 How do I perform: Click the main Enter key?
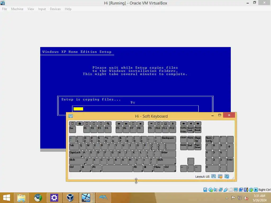168,154
